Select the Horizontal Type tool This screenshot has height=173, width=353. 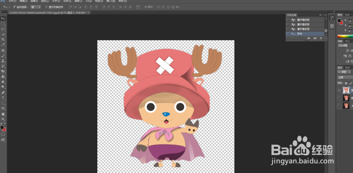click(x=3, y=98)
